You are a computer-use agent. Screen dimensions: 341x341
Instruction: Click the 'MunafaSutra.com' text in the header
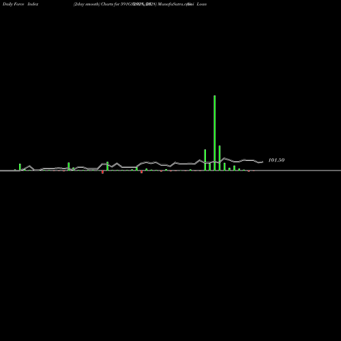pyautogui.click(x=174, y=4)
